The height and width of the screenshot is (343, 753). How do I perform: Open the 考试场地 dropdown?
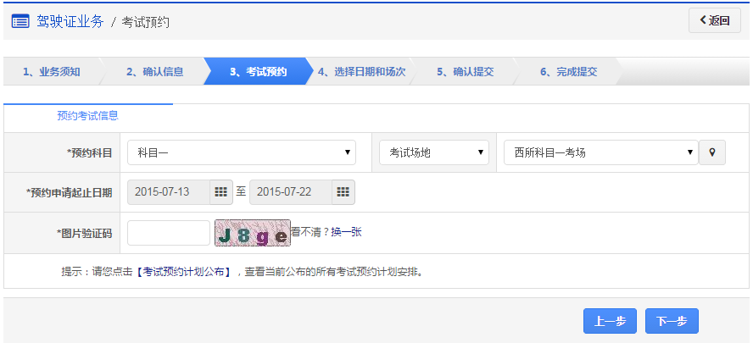[x=434, y=152]
